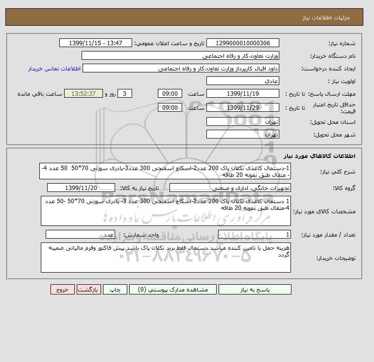Click the شهر محل تحویل label
This screenshot has width=374, height=362.
click(334, 135)
